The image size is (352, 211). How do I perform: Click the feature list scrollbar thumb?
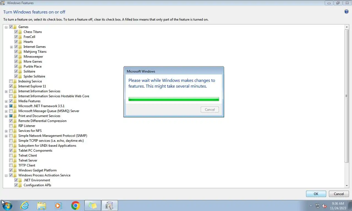pos(346,96)
